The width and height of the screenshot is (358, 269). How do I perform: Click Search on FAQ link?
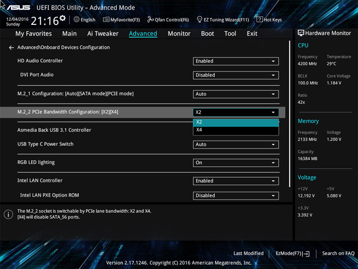coord(338,254)
